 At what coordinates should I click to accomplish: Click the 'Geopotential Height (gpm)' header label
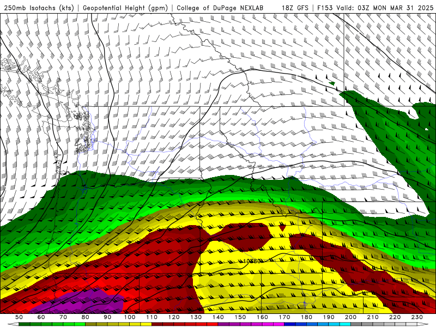coord(125,8)
